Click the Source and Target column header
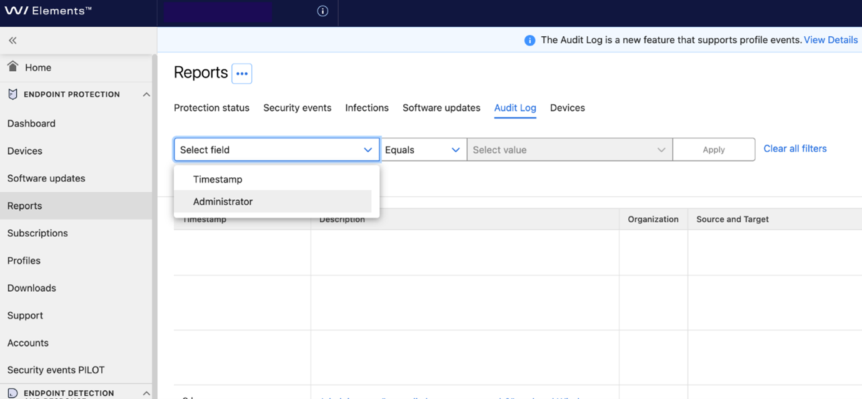The width and height of the screenshot is (862, 399). click(x=774, y=220)
